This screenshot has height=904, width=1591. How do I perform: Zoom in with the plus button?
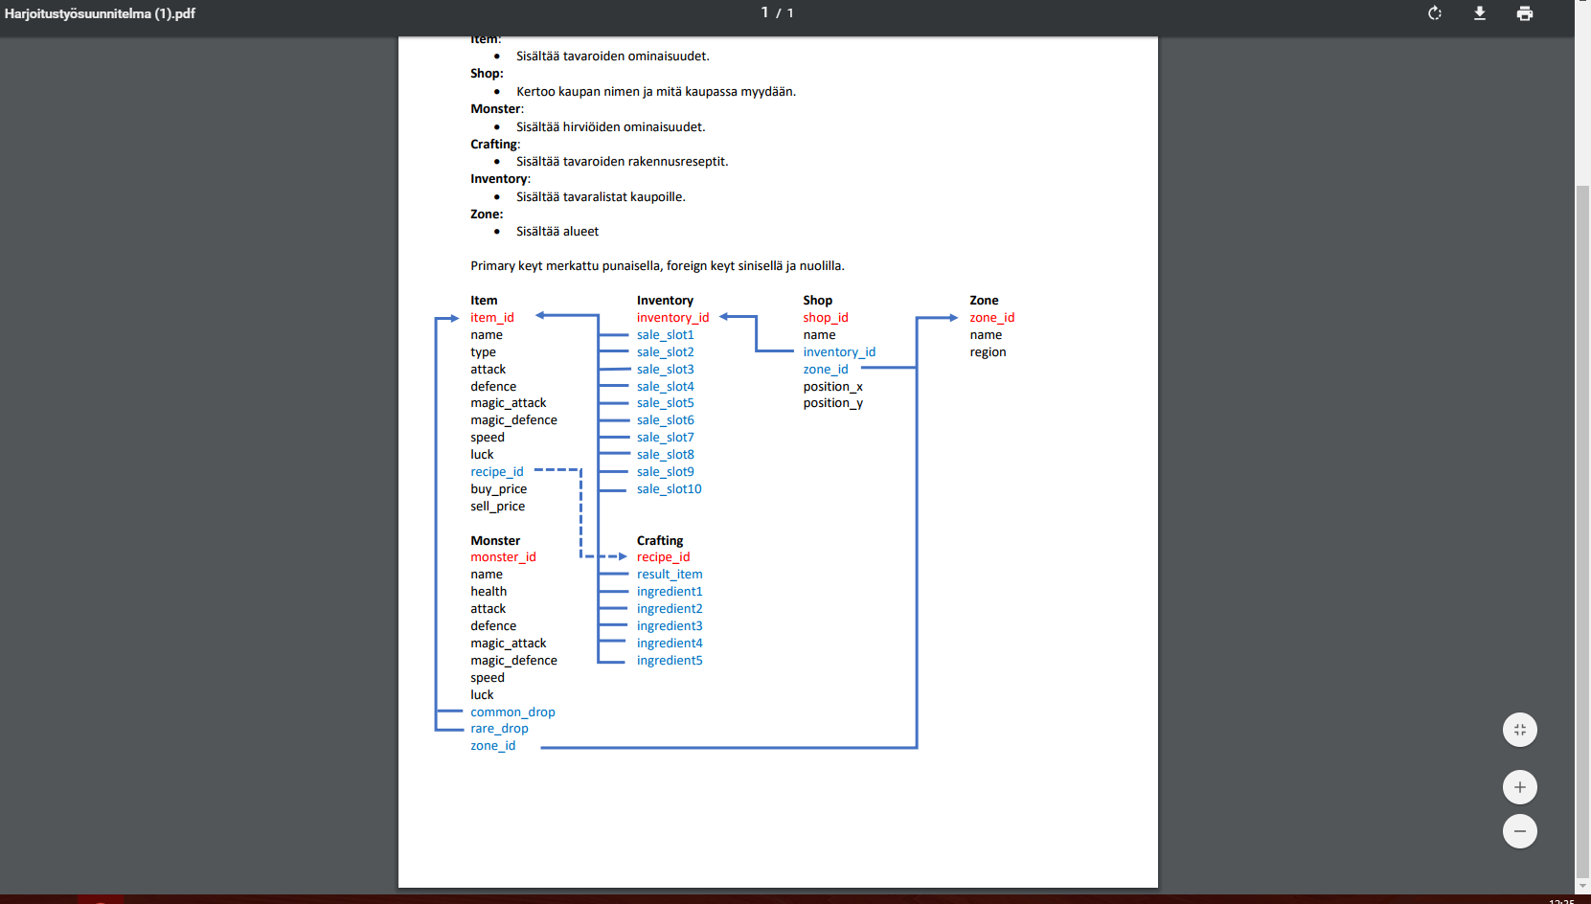(x=1519, y=787)
